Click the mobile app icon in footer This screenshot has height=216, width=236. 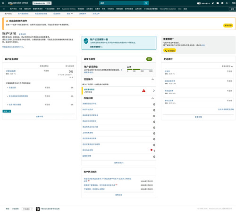(x=38, y=209)
